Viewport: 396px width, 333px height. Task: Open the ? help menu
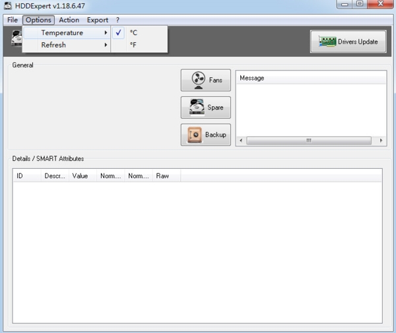coord(117,20)
